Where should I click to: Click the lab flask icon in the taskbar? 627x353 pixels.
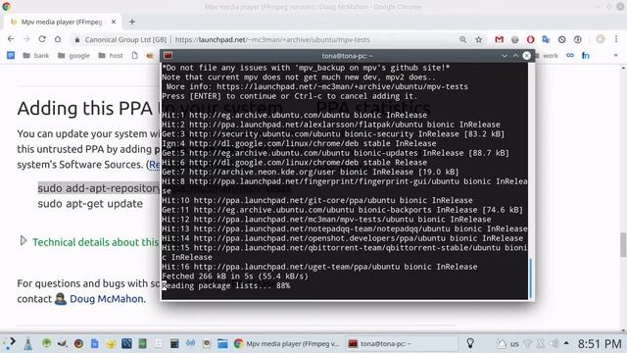tap(28, 344)
